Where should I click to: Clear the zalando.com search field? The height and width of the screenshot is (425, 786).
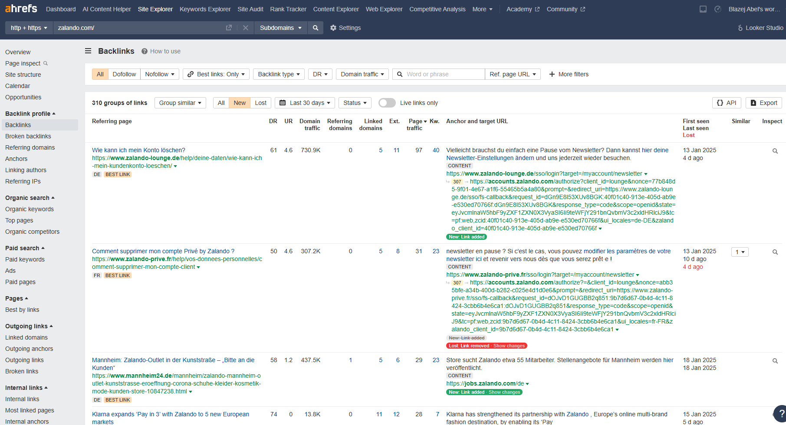(x=246, y=28)
